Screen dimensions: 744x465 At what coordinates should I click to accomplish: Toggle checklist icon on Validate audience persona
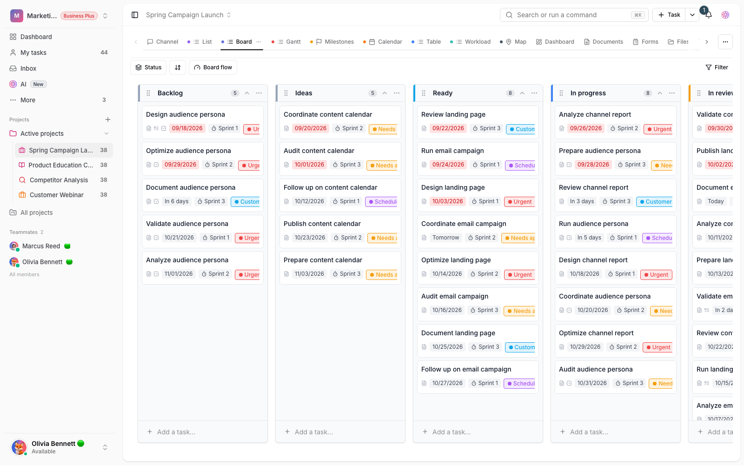tap(156, 238)
